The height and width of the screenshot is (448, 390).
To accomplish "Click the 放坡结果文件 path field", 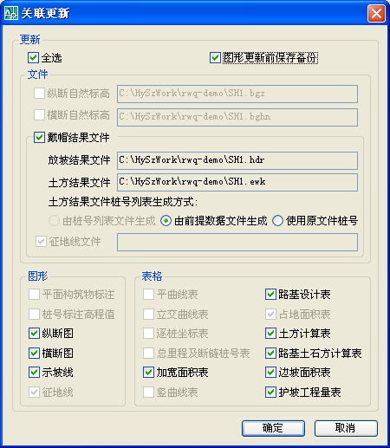I will point(237,160).
